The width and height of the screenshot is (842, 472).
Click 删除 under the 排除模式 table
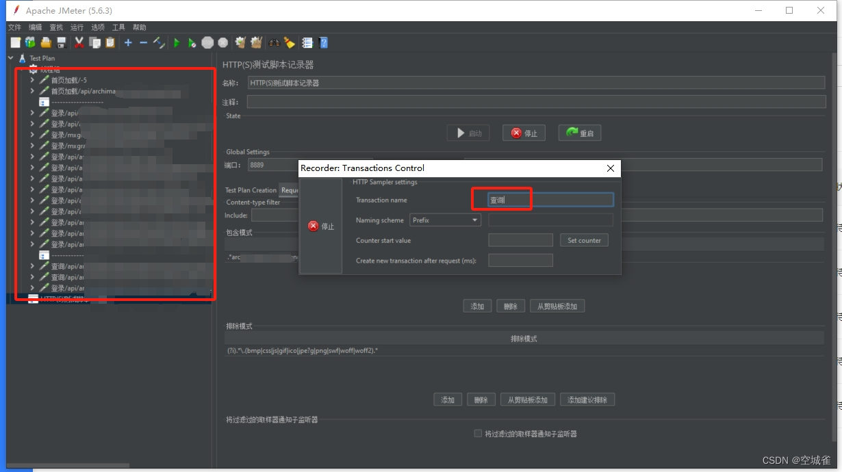coord(481,399)
